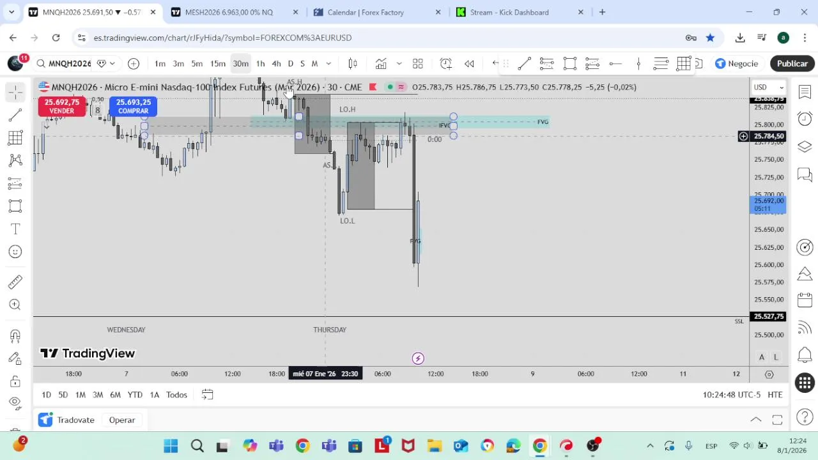Toggle auto scale A button
Screen dimensions: 818x460
762,357
